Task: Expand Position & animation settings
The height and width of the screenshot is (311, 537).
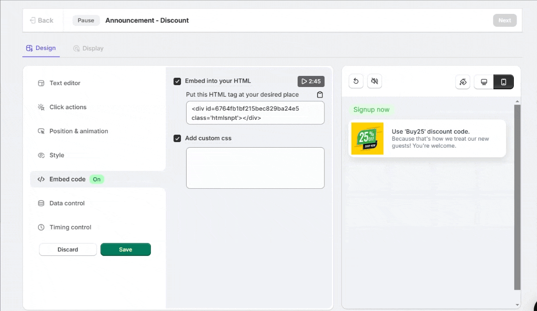Action: pos(78,131)
